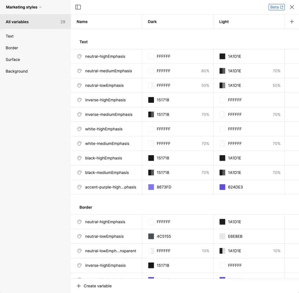Click the plus icon to add mode column
The width and height of the screenshot is (299, 293).
click(x=292, y=22)
